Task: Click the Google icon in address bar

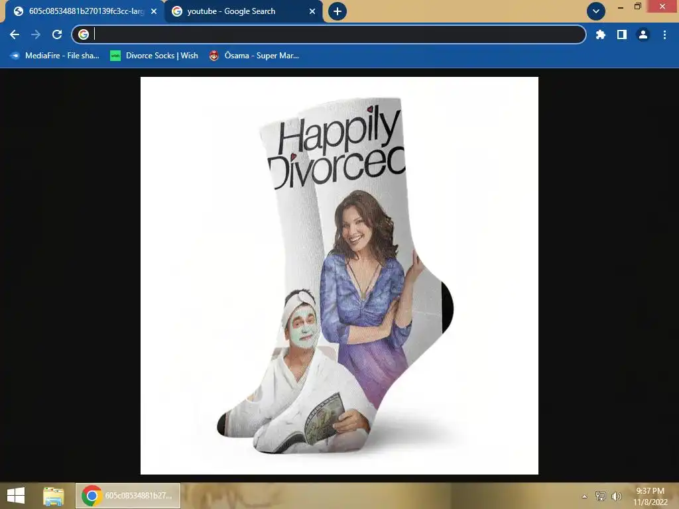Action: point(84,34)
